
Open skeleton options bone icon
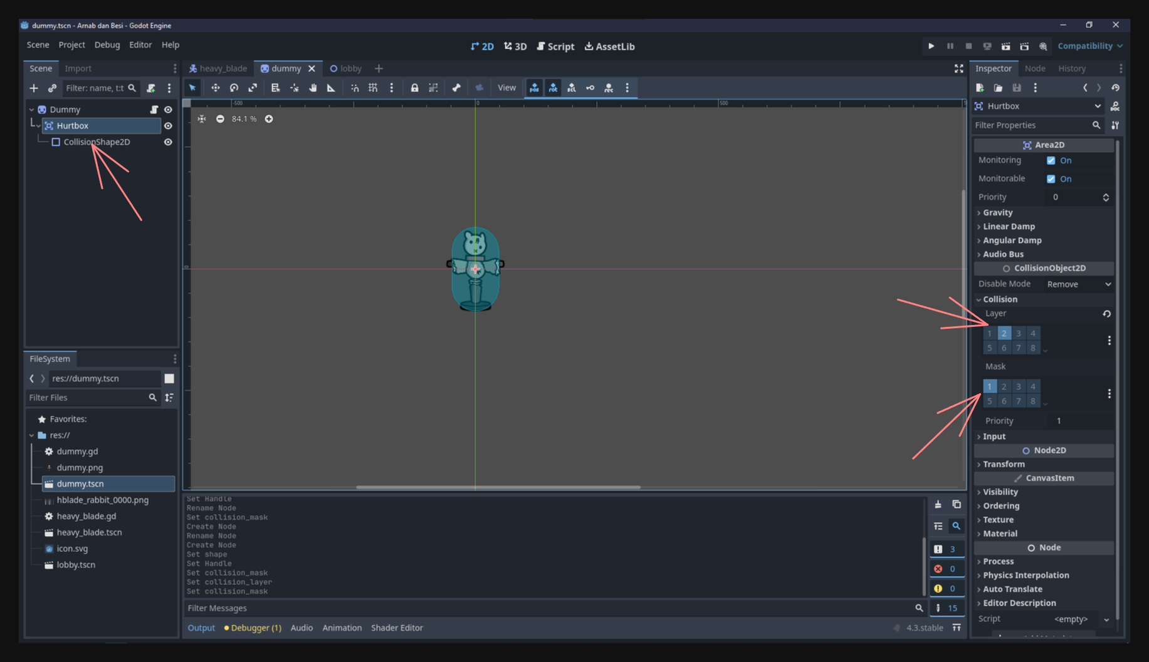[x=456, y=88]
